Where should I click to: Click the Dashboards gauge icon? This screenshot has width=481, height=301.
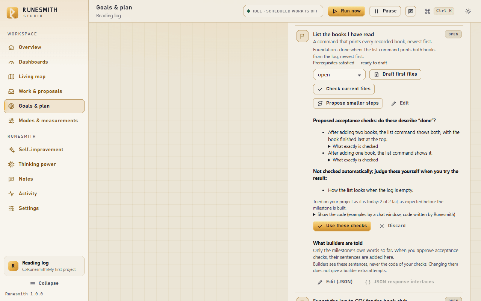click(x=11, y=62)
